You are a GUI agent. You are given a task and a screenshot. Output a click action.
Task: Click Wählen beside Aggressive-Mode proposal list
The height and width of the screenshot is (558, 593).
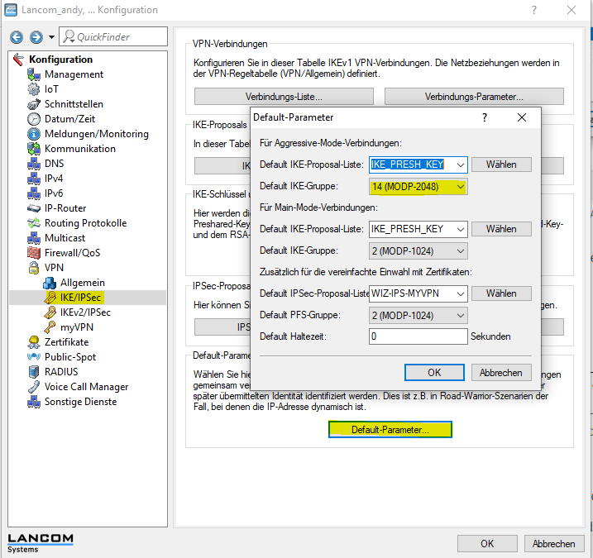501,165
